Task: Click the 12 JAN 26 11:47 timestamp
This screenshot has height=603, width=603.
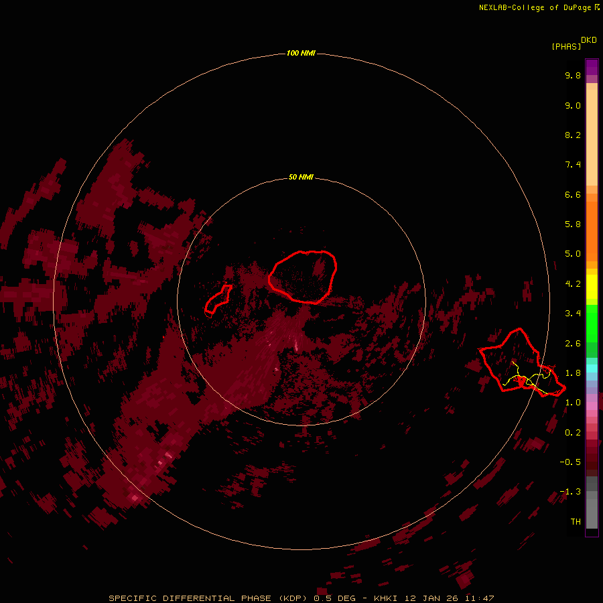Action: click(x=449, y=598)
